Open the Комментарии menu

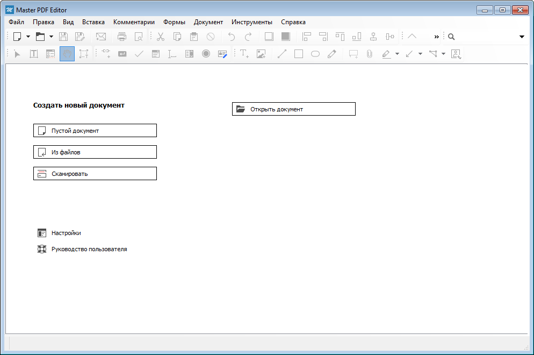click(x=134, y=22)
